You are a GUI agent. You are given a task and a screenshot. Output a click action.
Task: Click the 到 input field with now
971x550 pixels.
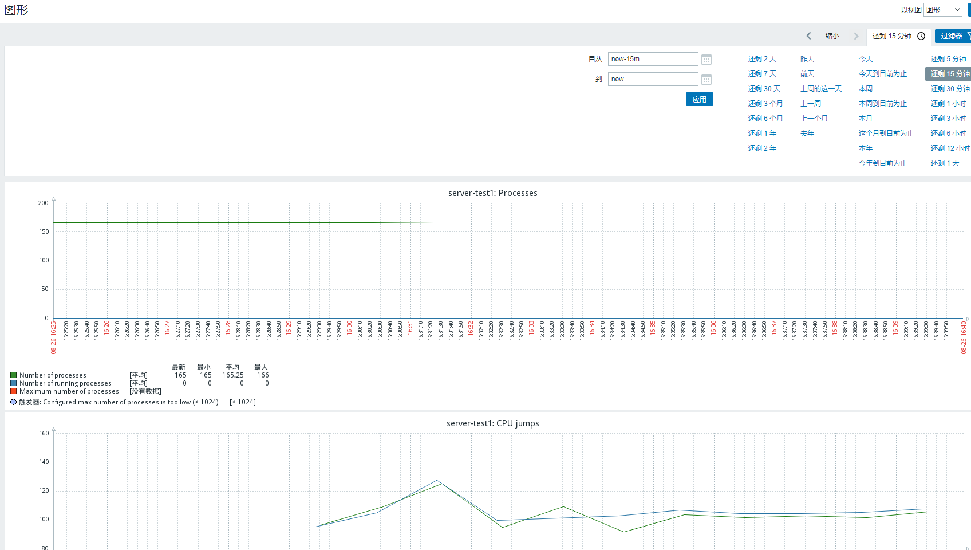pos(653,79)
